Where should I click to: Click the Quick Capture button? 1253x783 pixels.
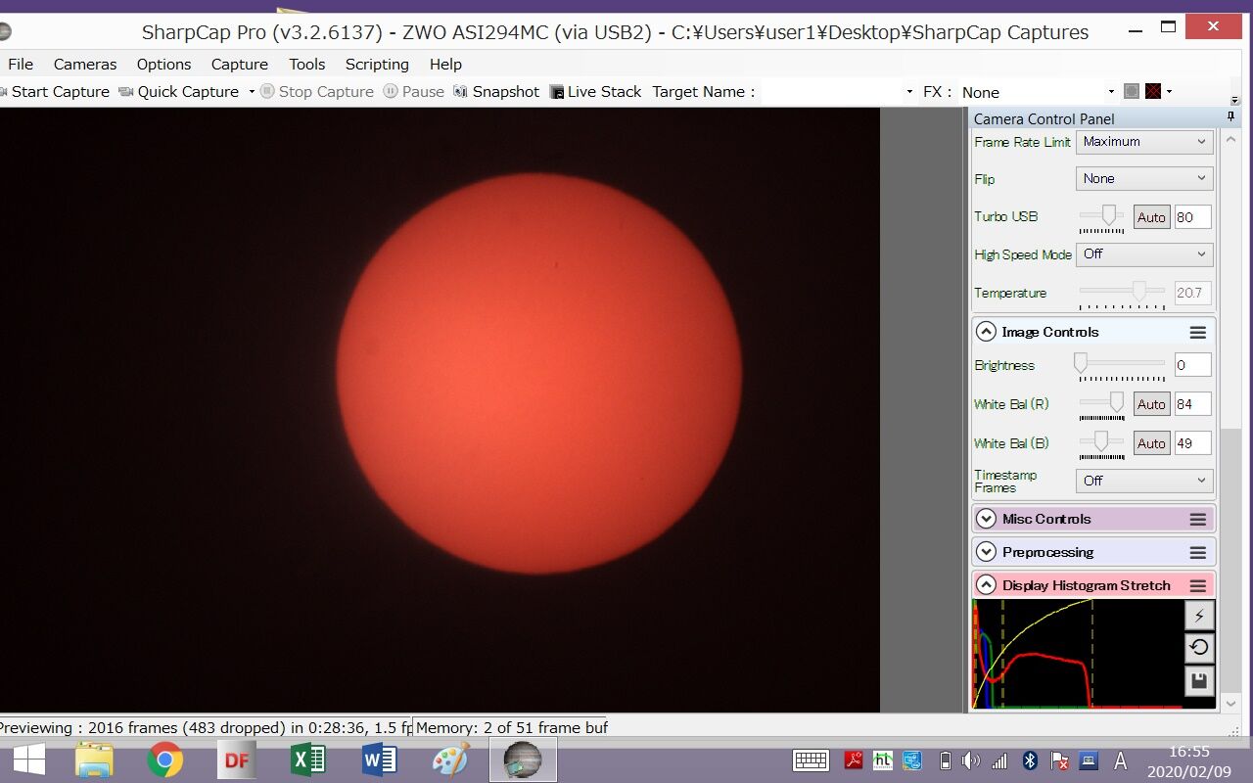(x=179, y=92)
